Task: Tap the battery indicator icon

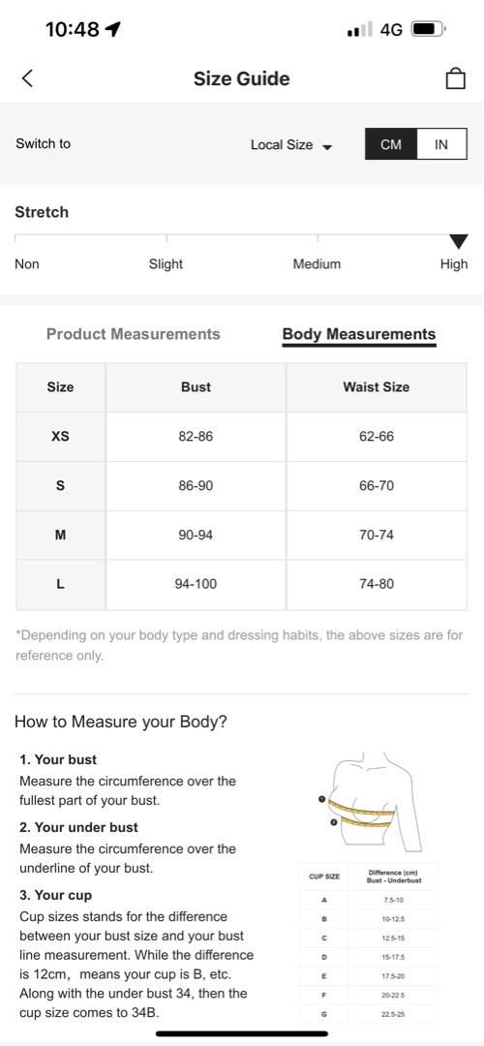Action: (x=429, y=29)
